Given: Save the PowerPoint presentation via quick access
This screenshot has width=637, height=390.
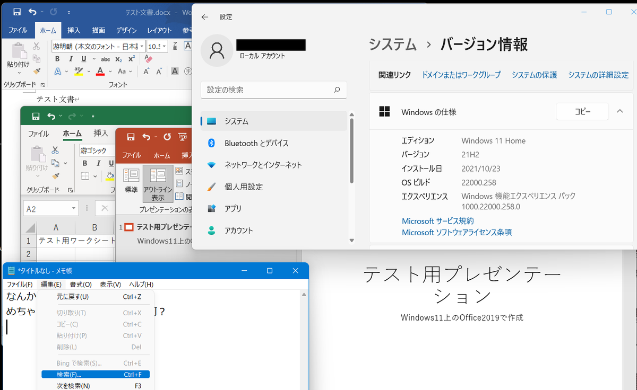Looking at the screenshot, I should tap(131, 137).
